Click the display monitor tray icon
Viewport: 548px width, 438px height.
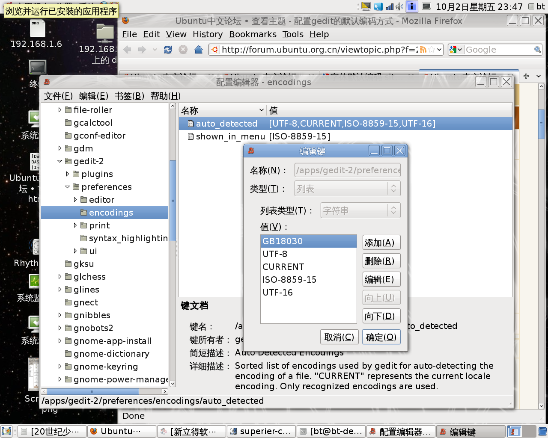click(x=426, y=6)
